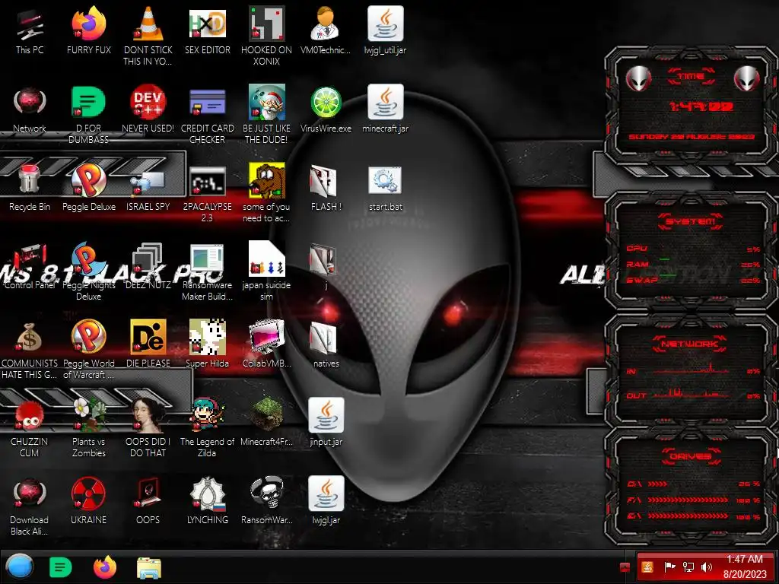Viewport: 779px width, 584px height.
Task: Click the red notification icon left of the tray
Action: (x=625, y=567)
